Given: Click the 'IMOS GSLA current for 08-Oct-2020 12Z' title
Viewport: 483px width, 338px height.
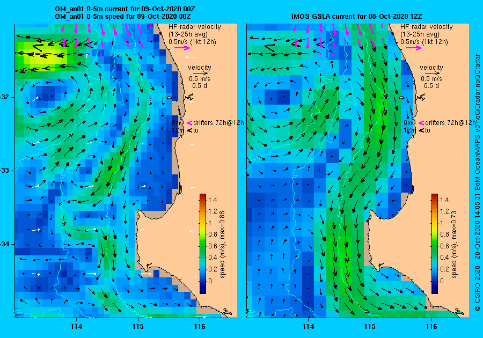Looking at the screenshot, I should point(357,16).
